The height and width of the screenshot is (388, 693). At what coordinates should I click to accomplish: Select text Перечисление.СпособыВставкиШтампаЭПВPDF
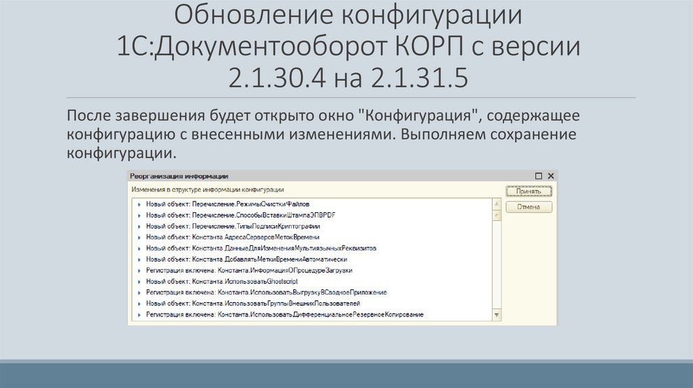(263, 216)
